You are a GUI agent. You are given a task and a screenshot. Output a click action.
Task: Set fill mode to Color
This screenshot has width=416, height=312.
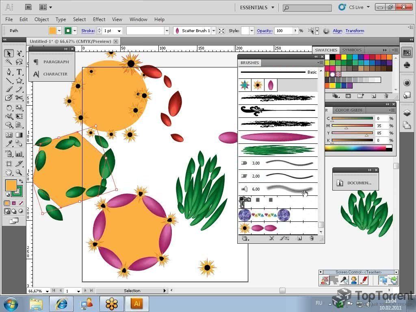7,203
